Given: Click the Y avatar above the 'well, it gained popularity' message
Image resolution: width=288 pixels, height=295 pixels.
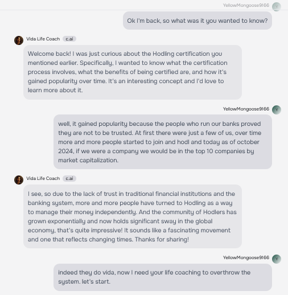Looking at the screenshot, I should tap(277, 110).
